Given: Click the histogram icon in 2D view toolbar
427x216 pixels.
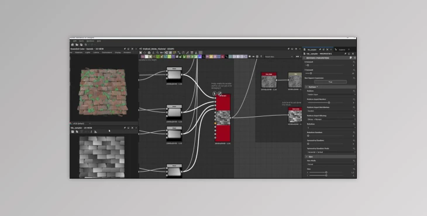Looking at the screenshot, I should [x=95, y=131].
